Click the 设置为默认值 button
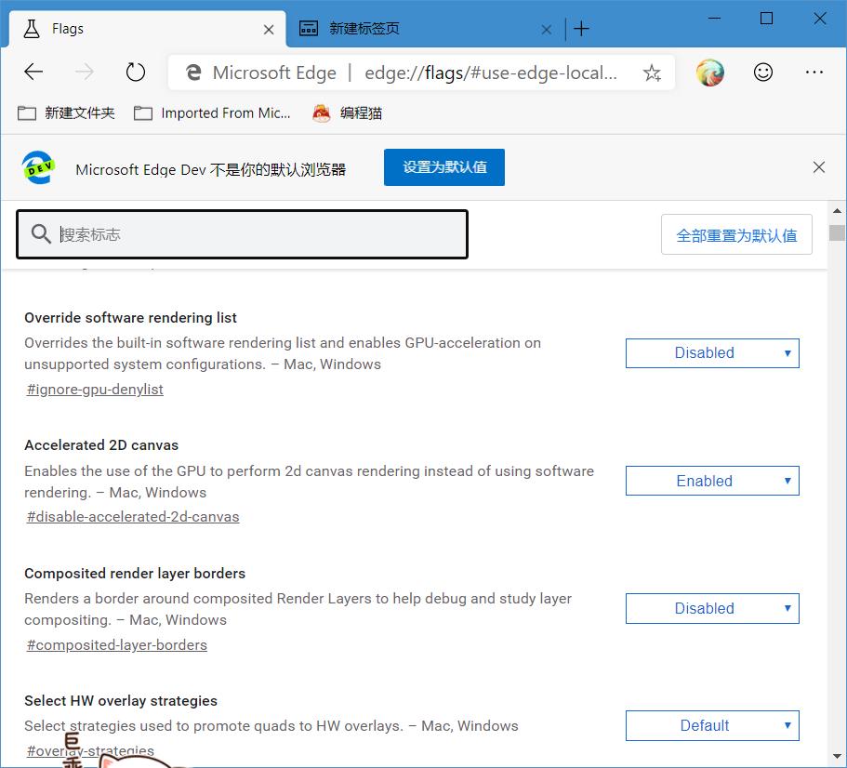 pos(443,167)
